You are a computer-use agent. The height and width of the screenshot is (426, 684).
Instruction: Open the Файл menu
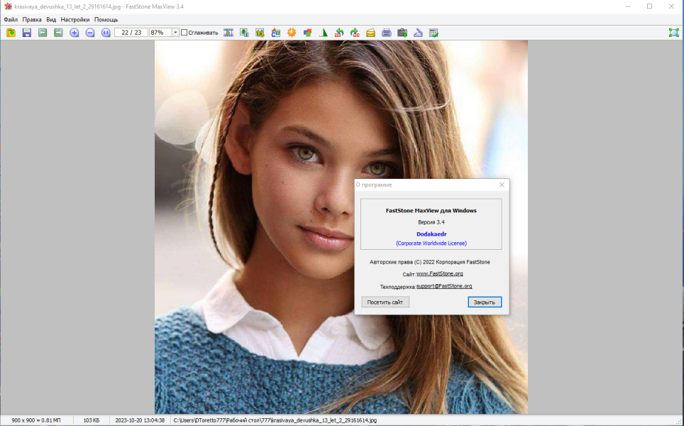tap(11, 20)
